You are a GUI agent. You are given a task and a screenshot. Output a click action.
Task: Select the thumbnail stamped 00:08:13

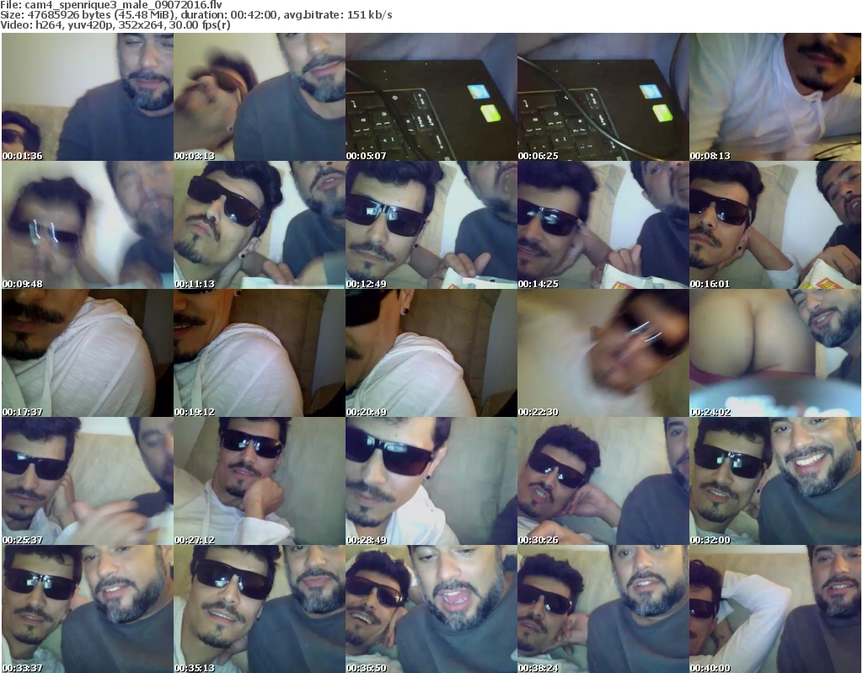(x=775, y=97)
